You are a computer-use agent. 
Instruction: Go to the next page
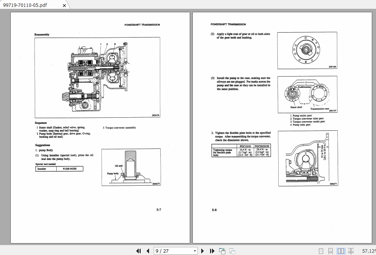pyautogui.click(x=202, y=251)
